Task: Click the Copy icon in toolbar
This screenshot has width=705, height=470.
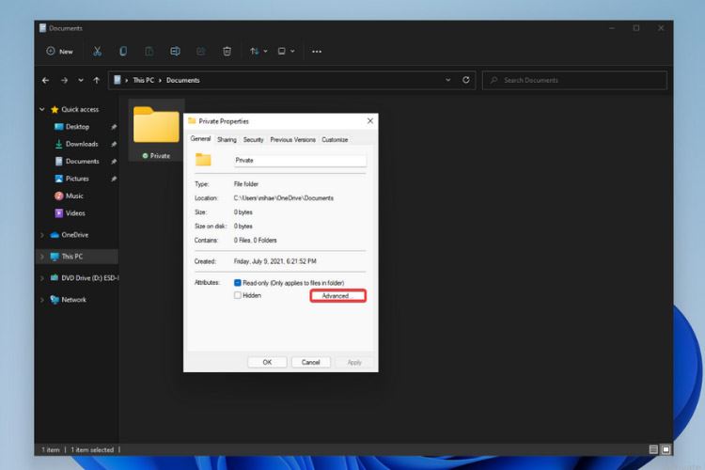Action: point(123,51)
